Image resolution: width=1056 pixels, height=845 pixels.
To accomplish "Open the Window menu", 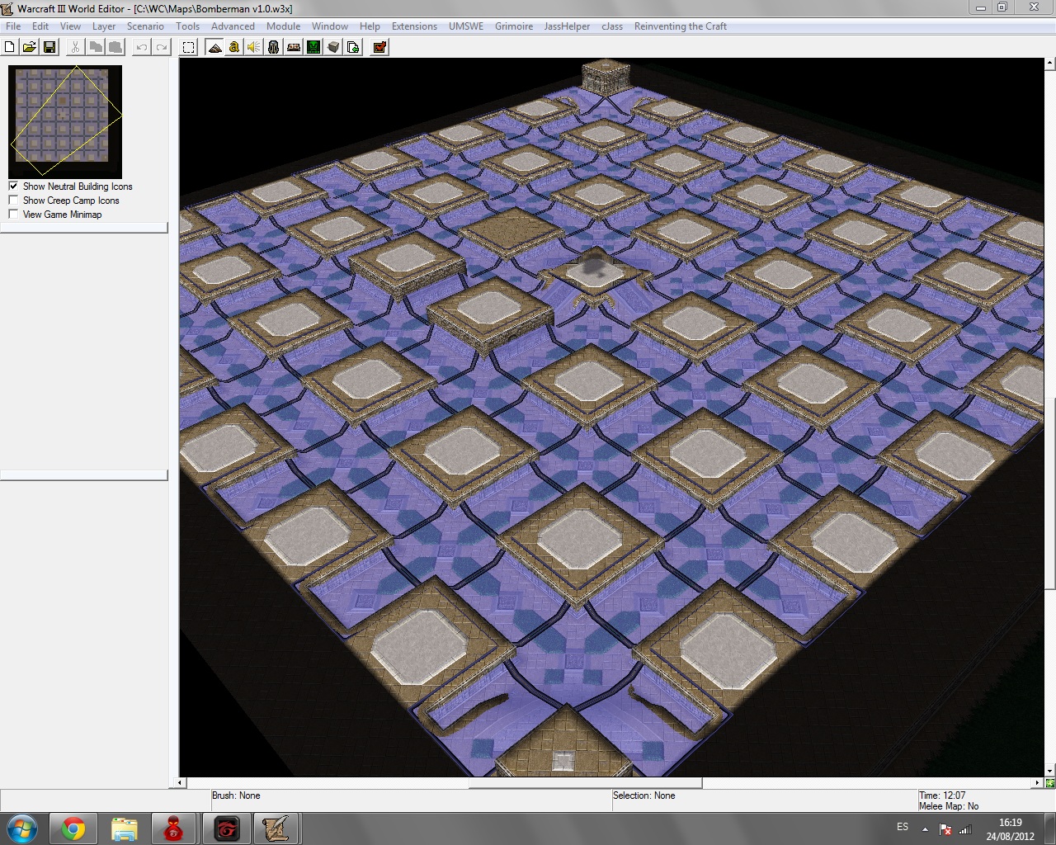I will 330,26.
